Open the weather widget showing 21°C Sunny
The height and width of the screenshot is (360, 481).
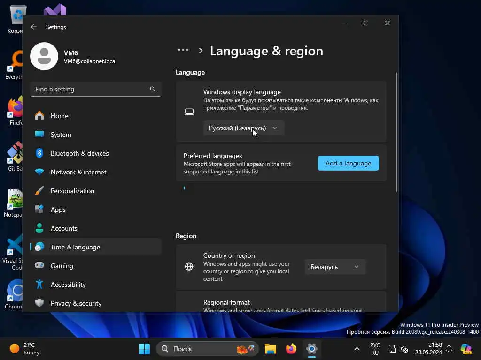pyautogui.click(x=24, y=349)
